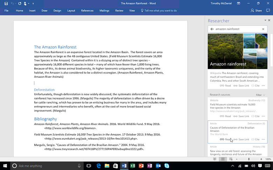The image size is (273, 170).
Task: Open the References ribbon tab
Action: coord(87,10)
